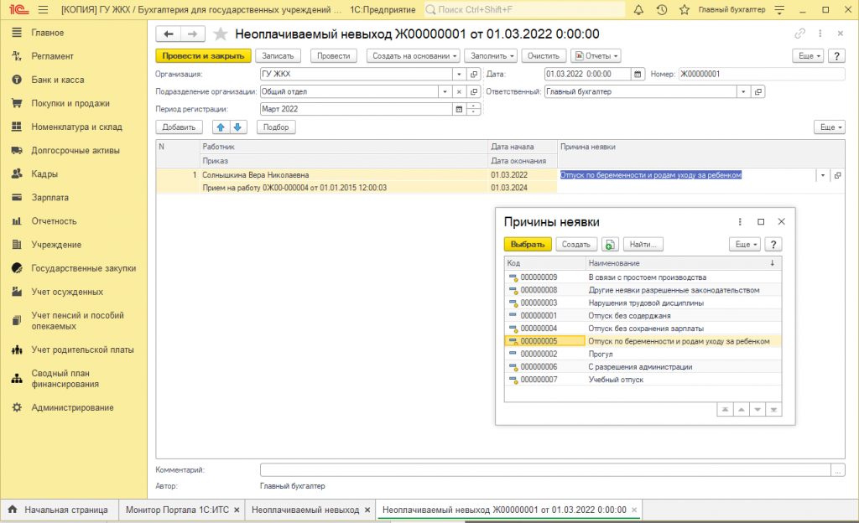Open notifications bell in top bar
859x523 pixels.
coord(638,10)
